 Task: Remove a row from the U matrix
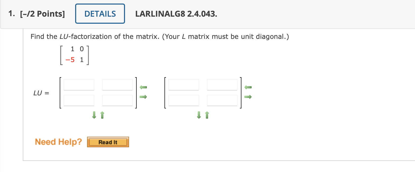(x=206, y=115)
